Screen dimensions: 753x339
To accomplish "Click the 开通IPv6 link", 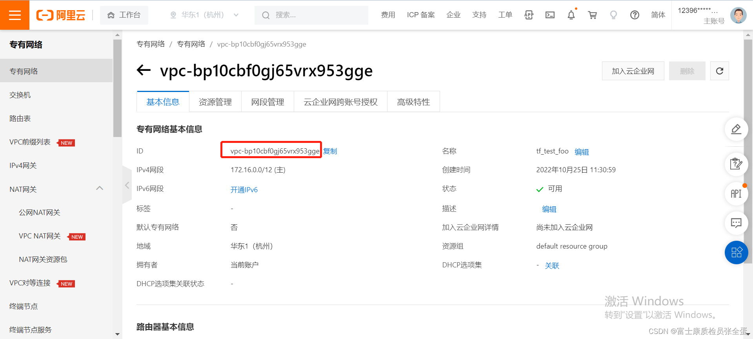I will coord(244,189).
